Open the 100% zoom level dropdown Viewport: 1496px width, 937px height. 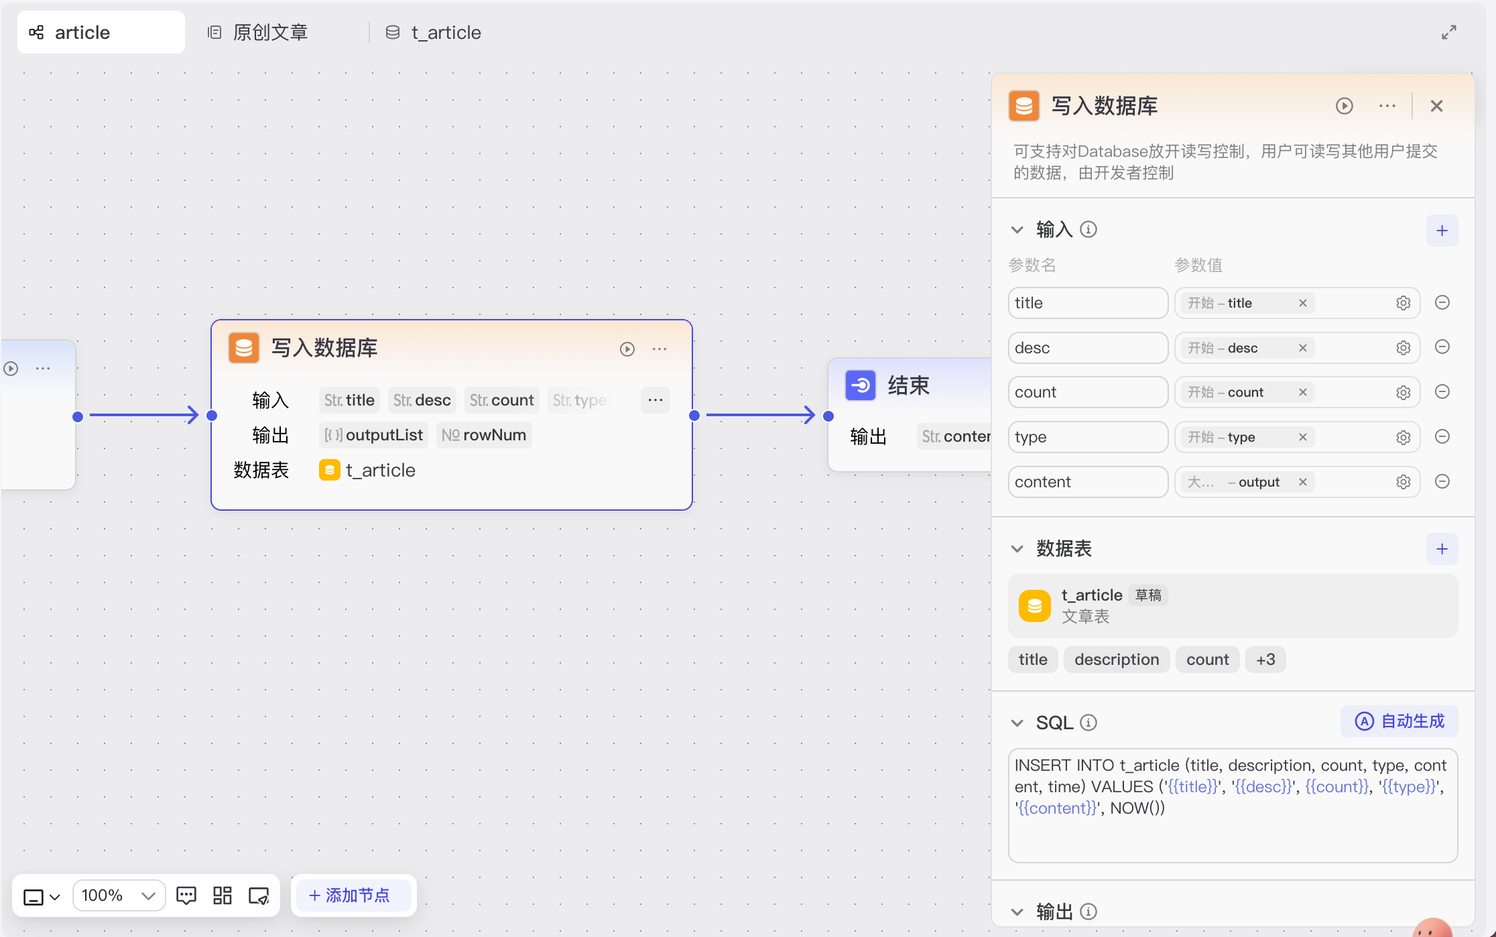[x=119, y=895]
